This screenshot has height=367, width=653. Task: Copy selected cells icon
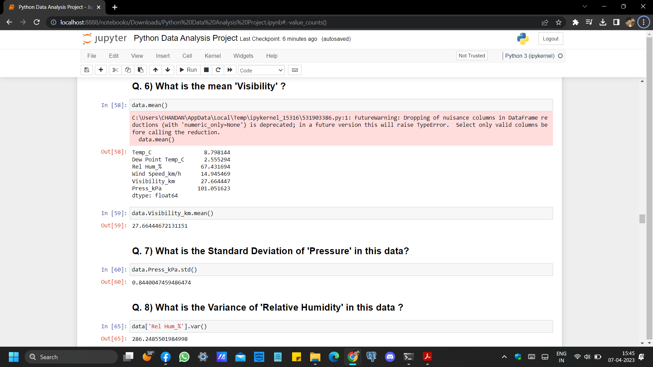128,70
